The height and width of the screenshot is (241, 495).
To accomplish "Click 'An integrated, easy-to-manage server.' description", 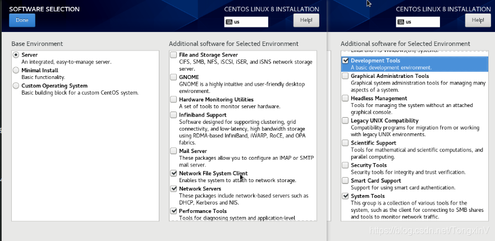I will [x=66, y=62].
